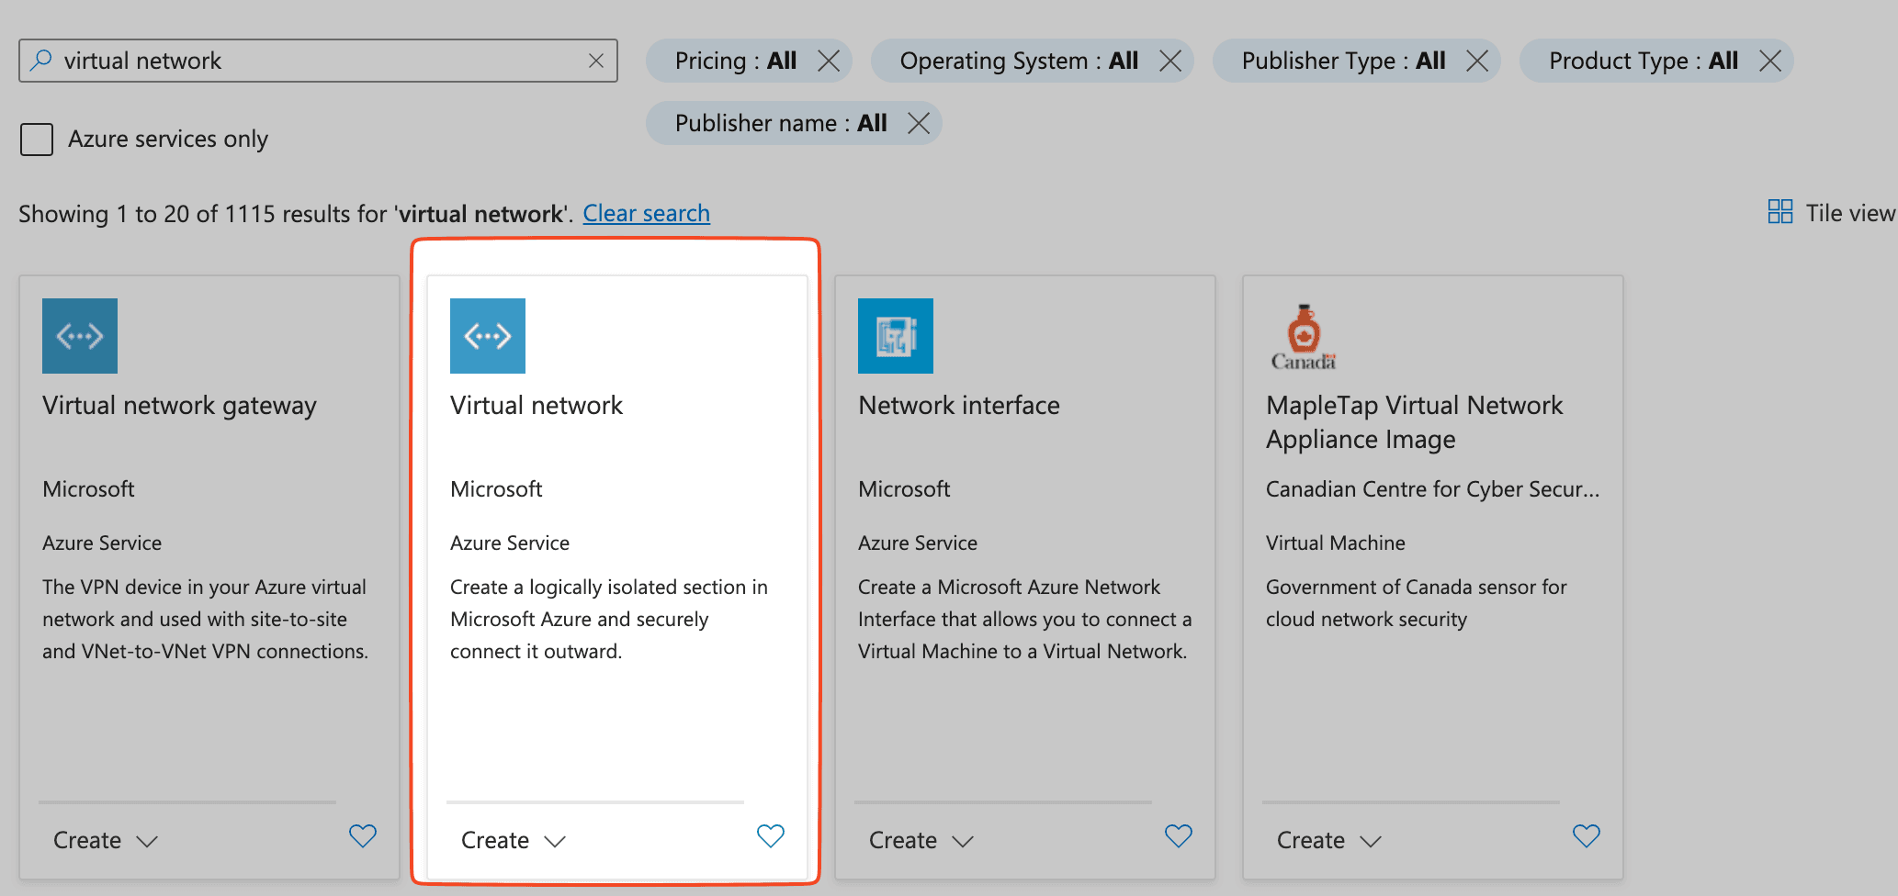Click the Clear search link
This screenshot has width=1898, height=896.
point(646,213)
